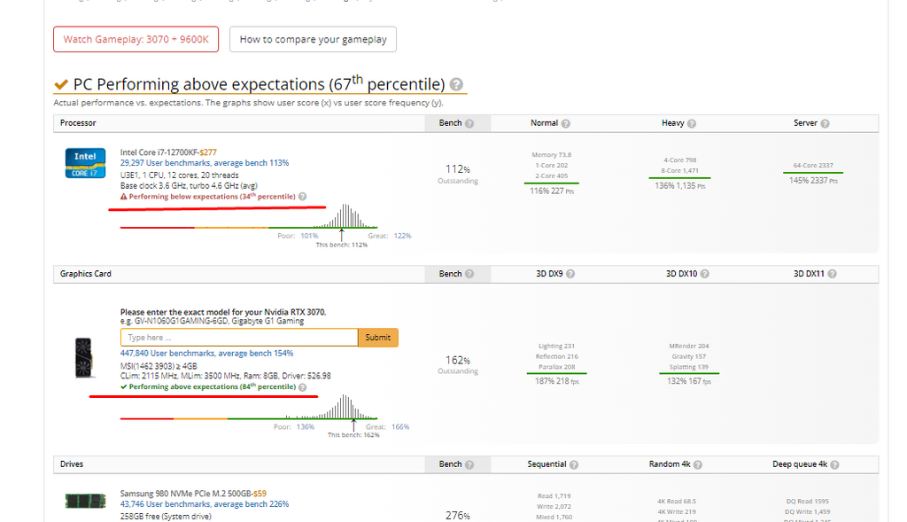Click the Samsung 980 SSD thumbnail
This screenshot has height=522, width=907.
85,501
